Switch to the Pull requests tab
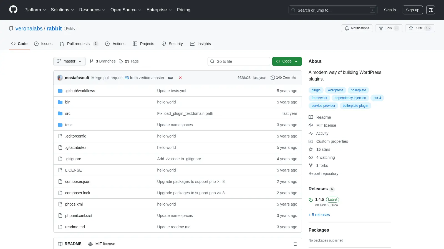 [79, 44]
